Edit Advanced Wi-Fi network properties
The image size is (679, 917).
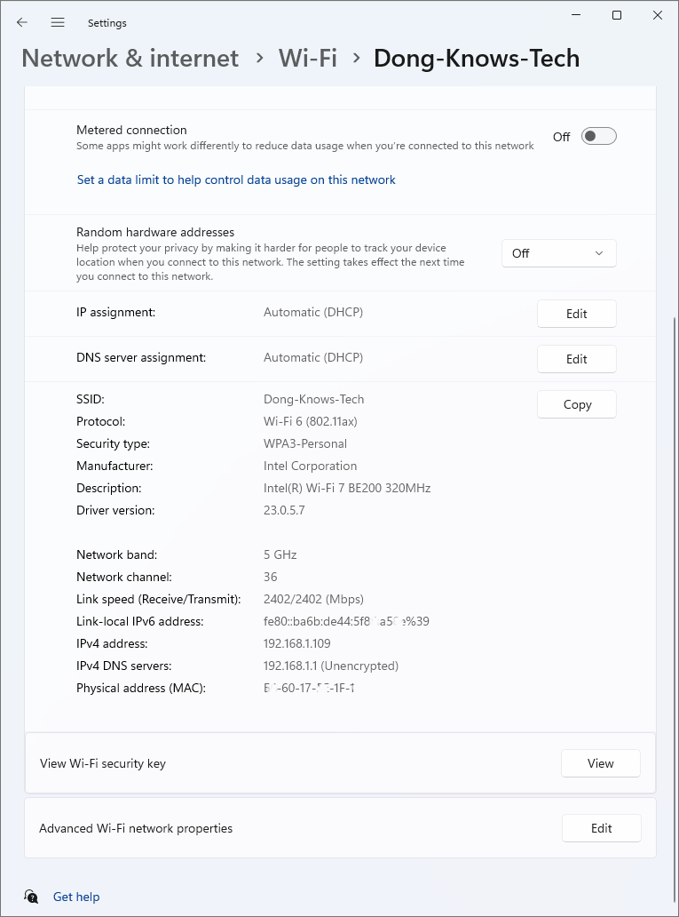pyautogui.click(x=601, y=827)
